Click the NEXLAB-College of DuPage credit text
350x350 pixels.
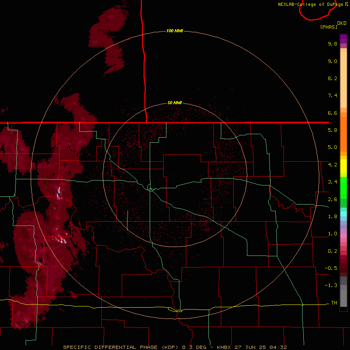[x=313, y=4]
